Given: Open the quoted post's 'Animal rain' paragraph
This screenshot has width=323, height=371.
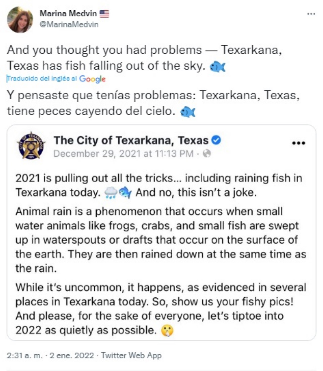Looking at the screenshot, I should [x=161, y=239].
